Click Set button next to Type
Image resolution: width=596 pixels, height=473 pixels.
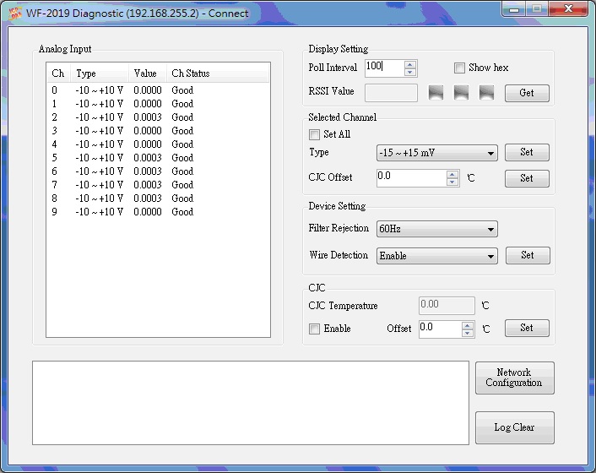point(527,152)
